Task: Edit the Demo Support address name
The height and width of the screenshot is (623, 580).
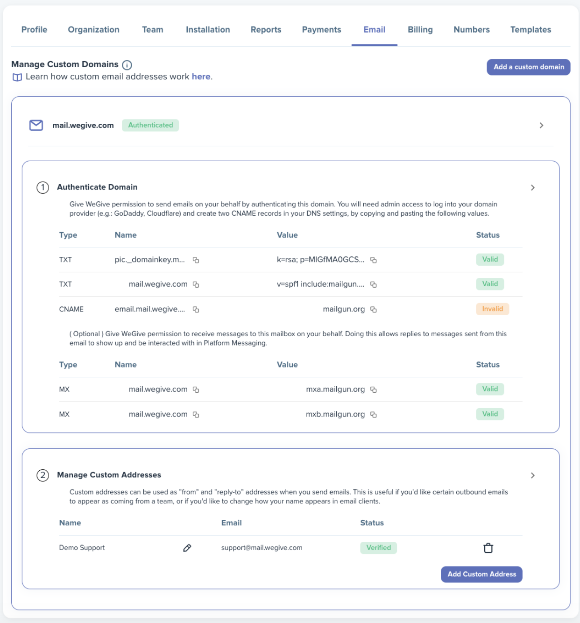Action: click(x=187, y=548)
